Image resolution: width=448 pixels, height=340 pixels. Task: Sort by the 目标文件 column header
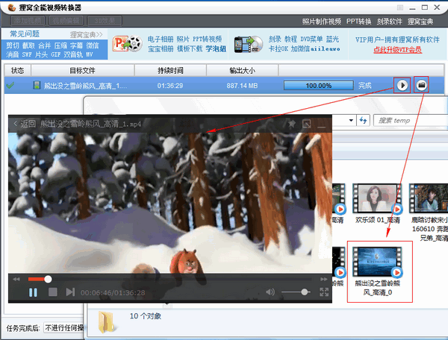(x=83, y=70)
